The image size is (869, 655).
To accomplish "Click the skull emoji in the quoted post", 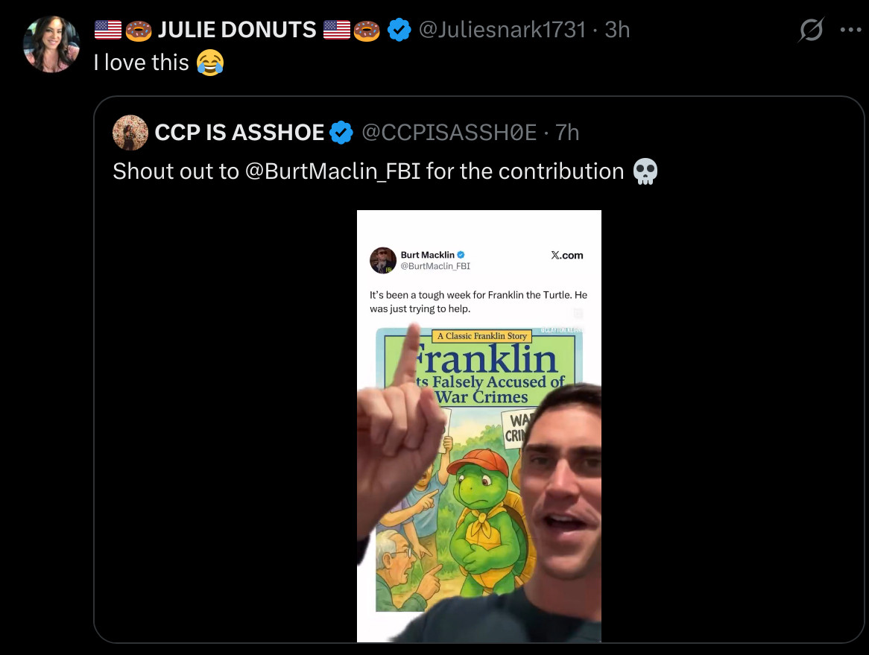I will (x=645, y=172).
